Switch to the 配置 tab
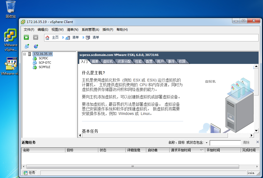Screen dimensions: 263x178 pos(149,61)
